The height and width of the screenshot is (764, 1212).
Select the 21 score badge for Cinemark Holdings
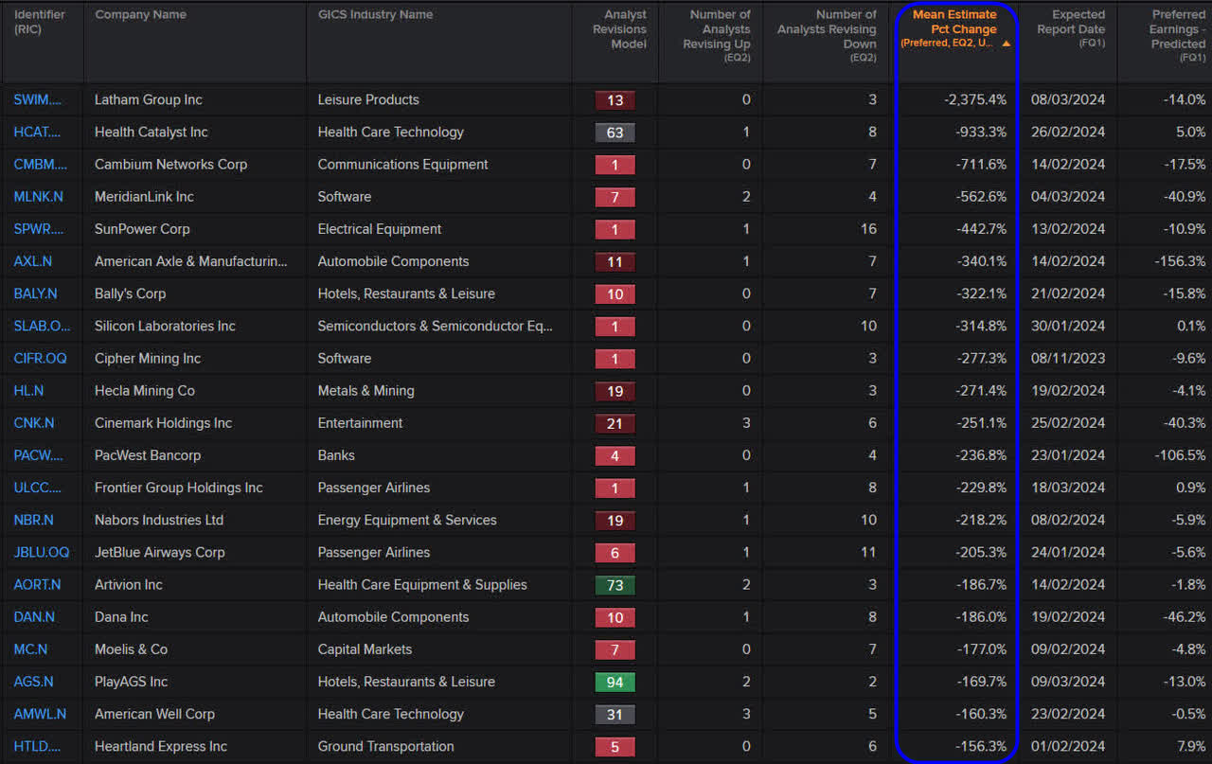[x=615, y=423]
